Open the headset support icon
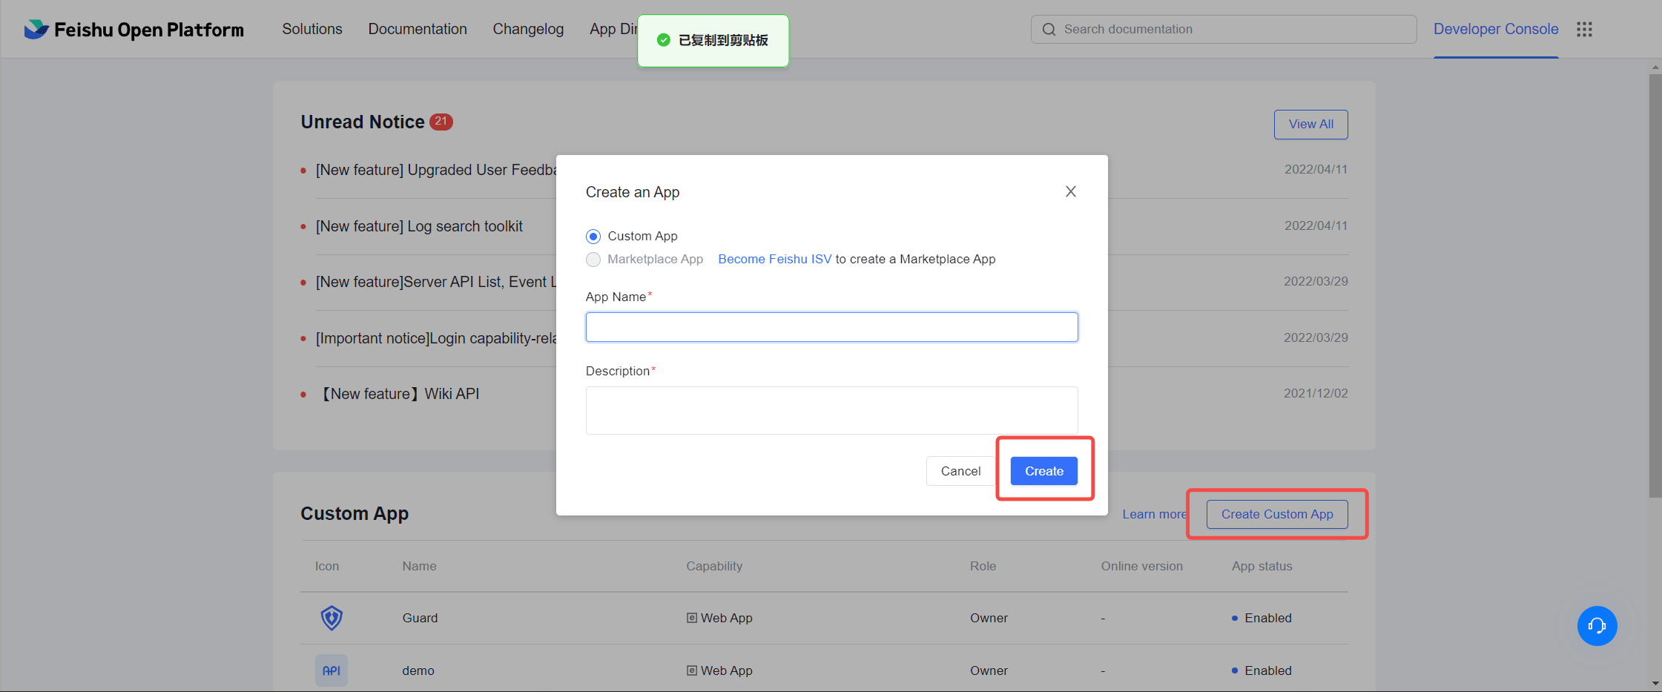1662x692 pixels. point(1597,625)
